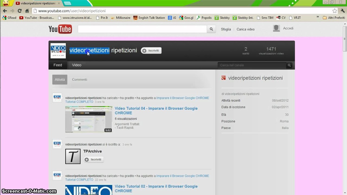Screen dimensions: 347x195
Task: Click the videoripetizioni channel avatar in header
Action: coord(58,51)
